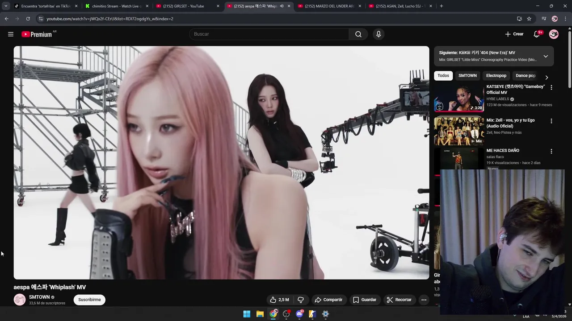
Task: Click the video title aespa 'Whiplash' MV
Action: [50, 287]
